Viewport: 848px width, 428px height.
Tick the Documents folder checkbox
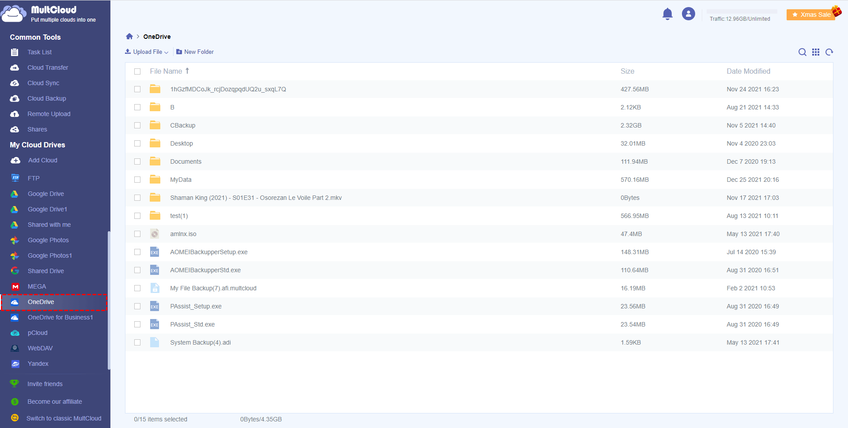[x=137, y=161]
